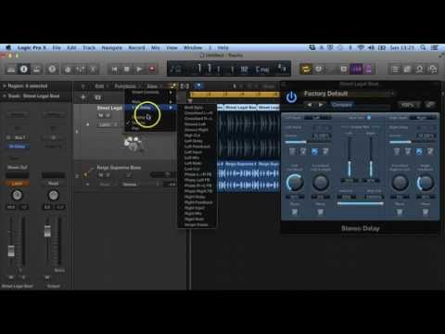Viewport: 445px width, 334px height.
Task: Solo the Reign Supreme Bass track
Action: click(x=108, y=175)
